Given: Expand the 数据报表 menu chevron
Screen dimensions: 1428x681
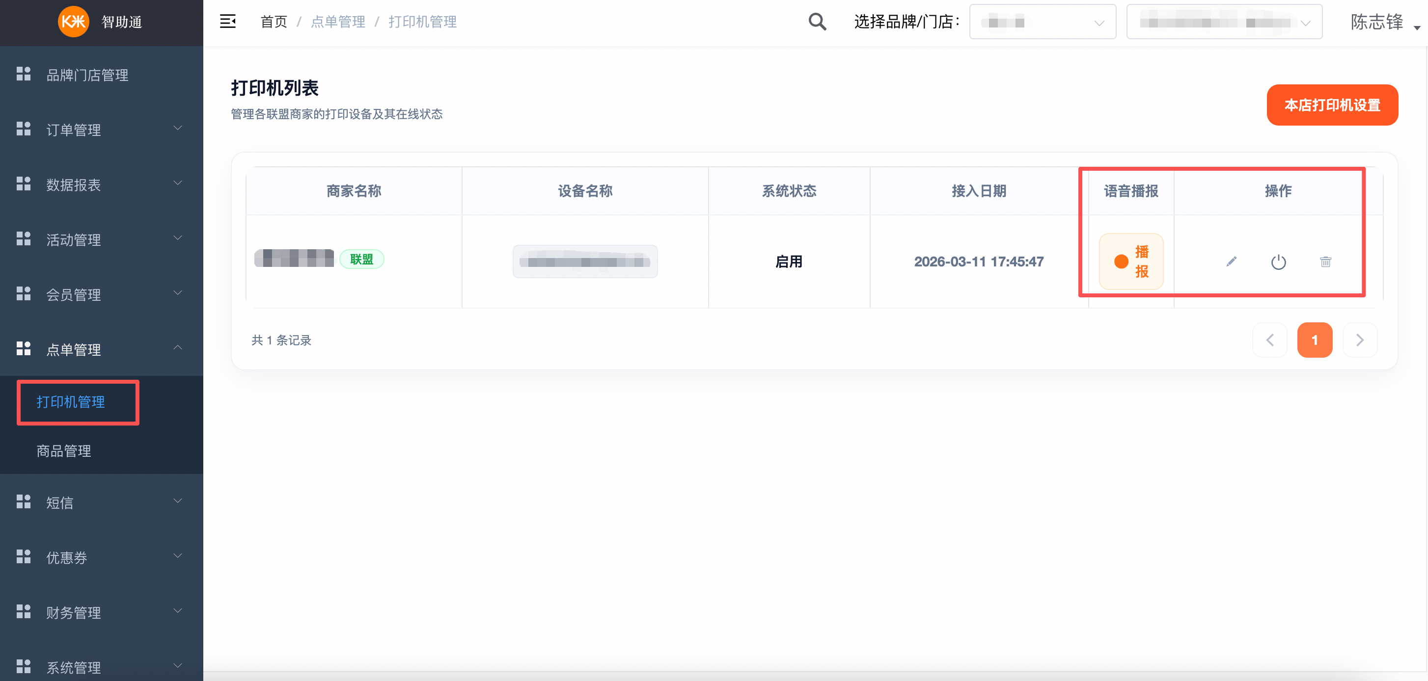Looking at the screenshot, I should click(177, 183).
